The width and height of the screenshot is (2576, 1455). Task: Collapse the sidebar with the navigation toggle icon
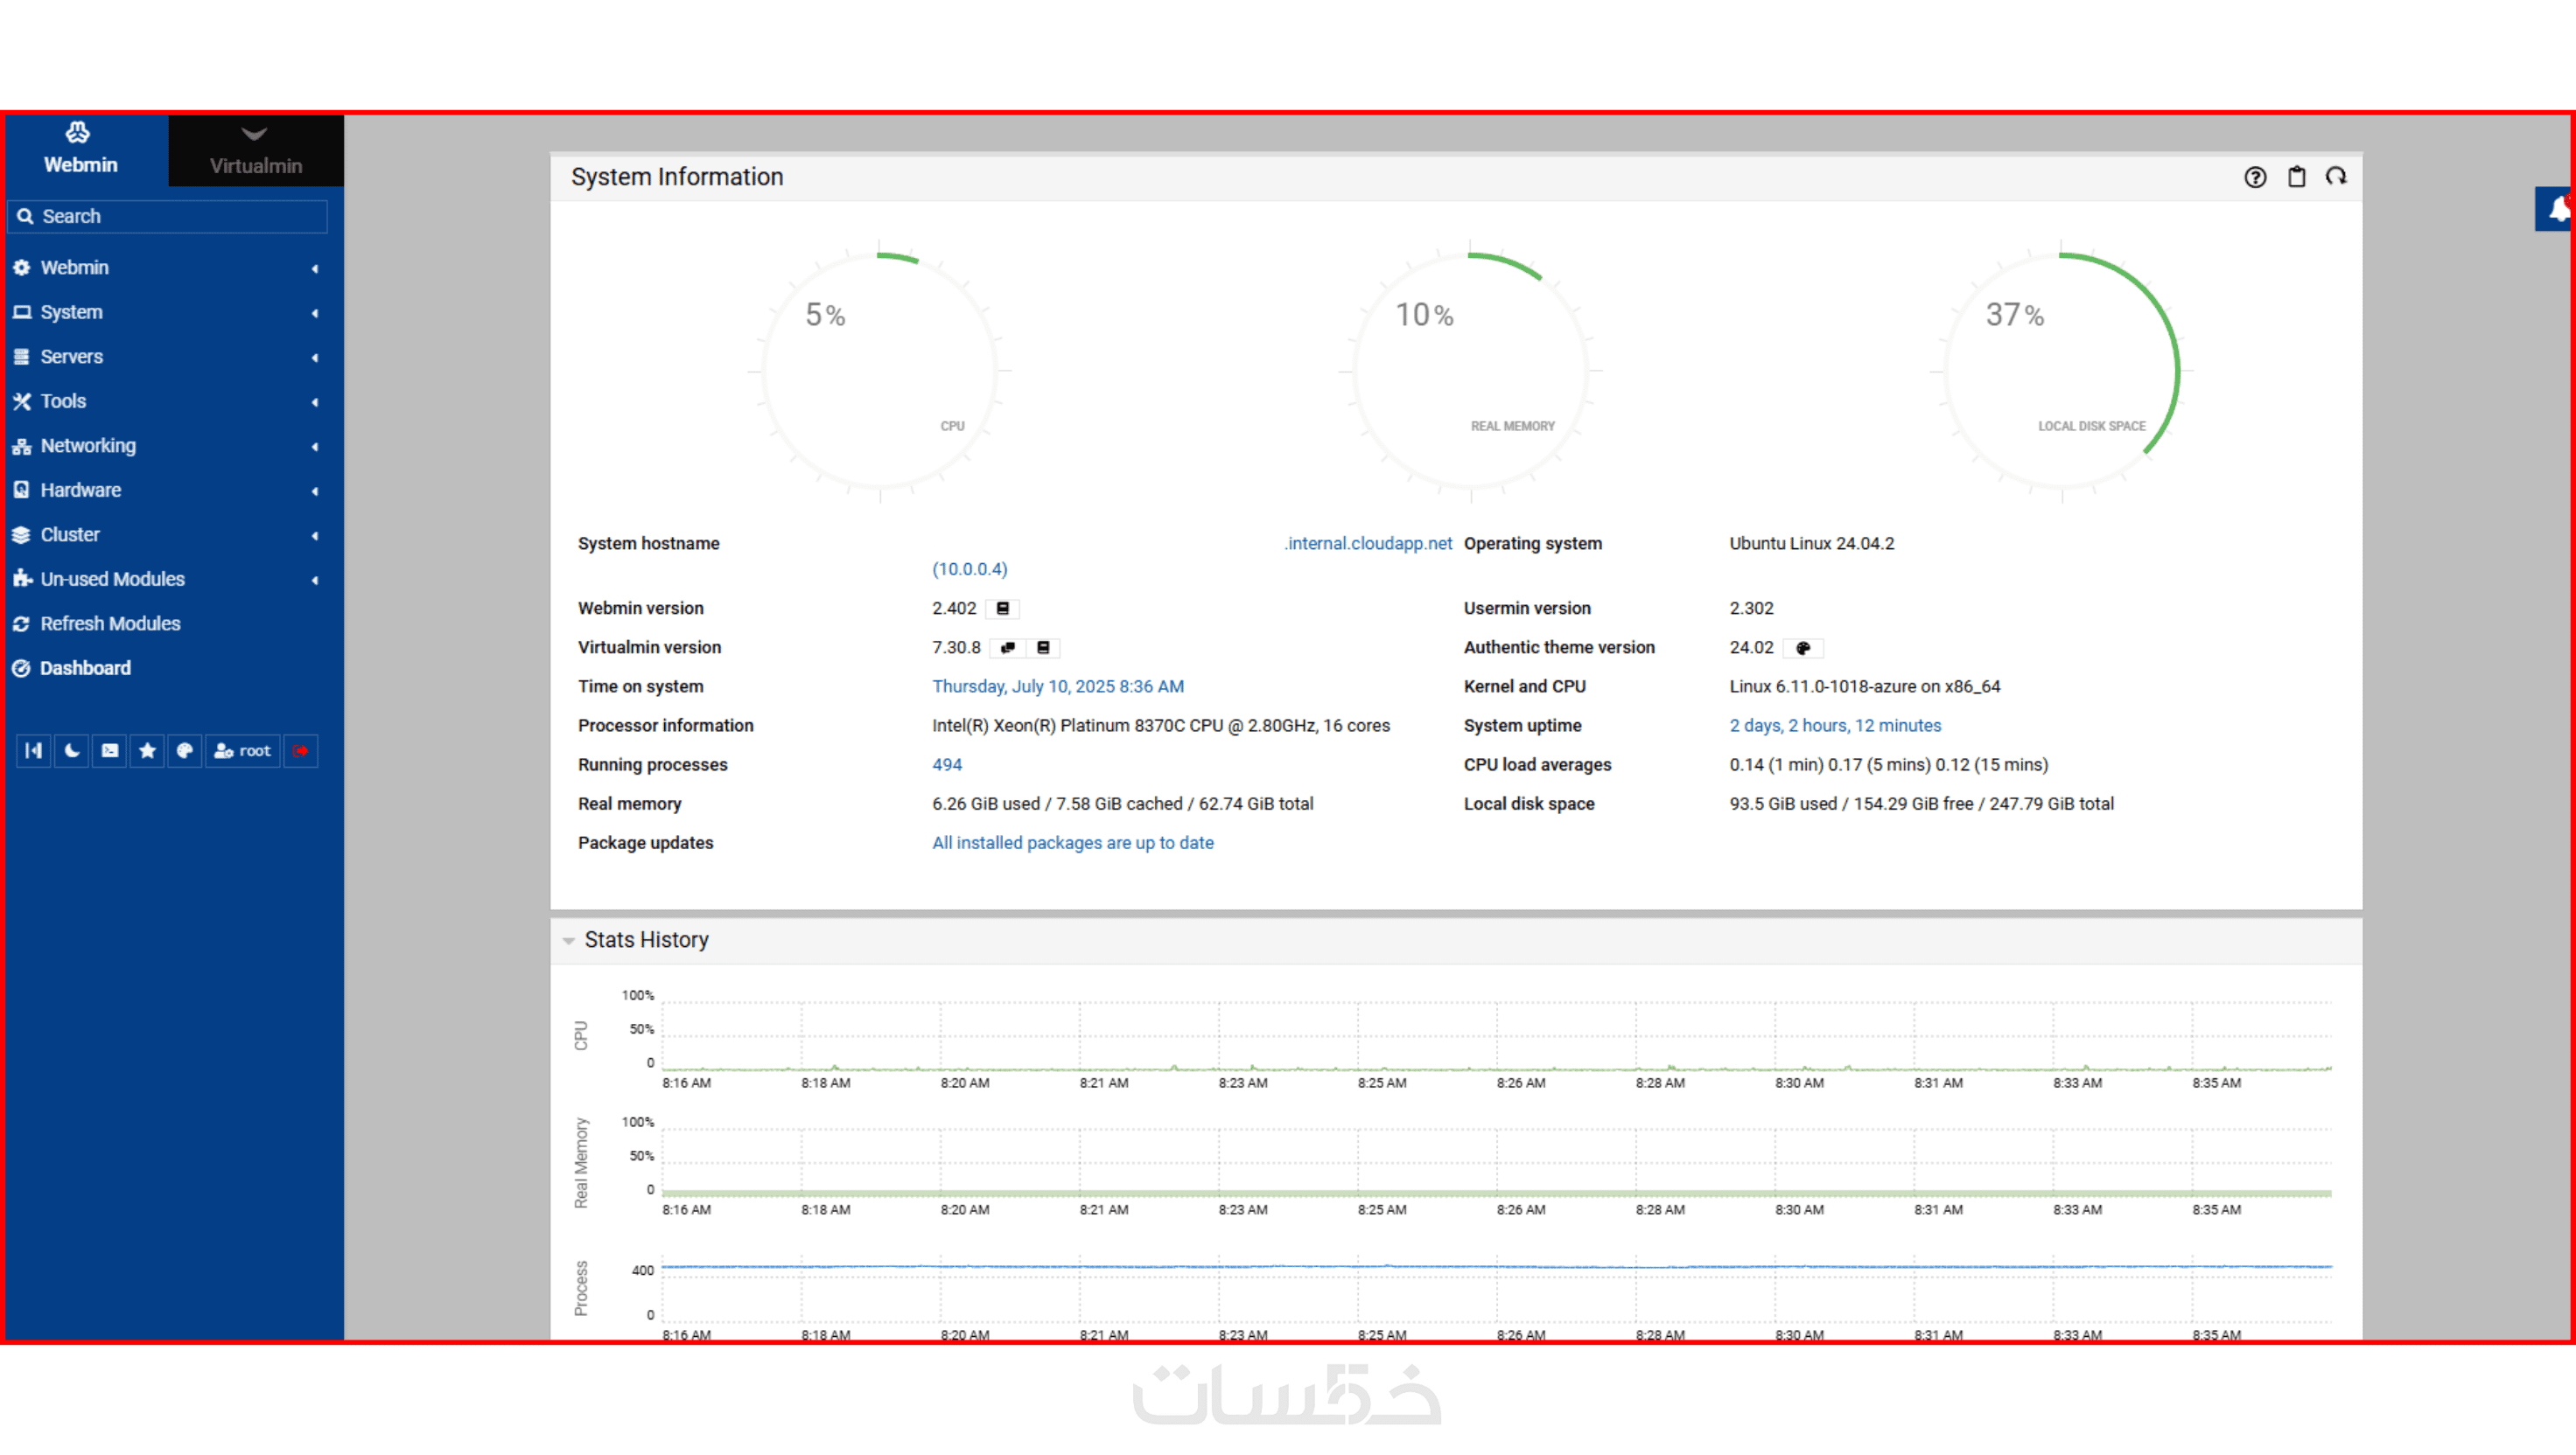[x=33, y=750]
